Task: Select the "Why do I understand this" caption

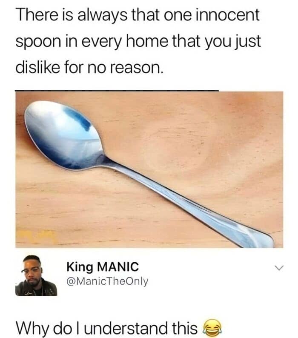Action: click(107, 328)
